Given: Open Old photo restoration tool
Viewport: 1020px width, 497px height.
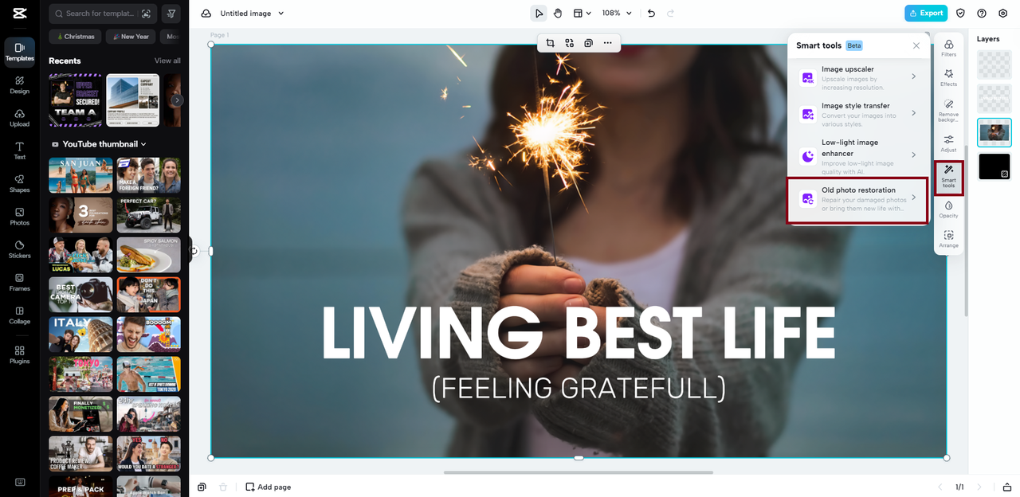Looking at the screenshot, I should (858, 198).
